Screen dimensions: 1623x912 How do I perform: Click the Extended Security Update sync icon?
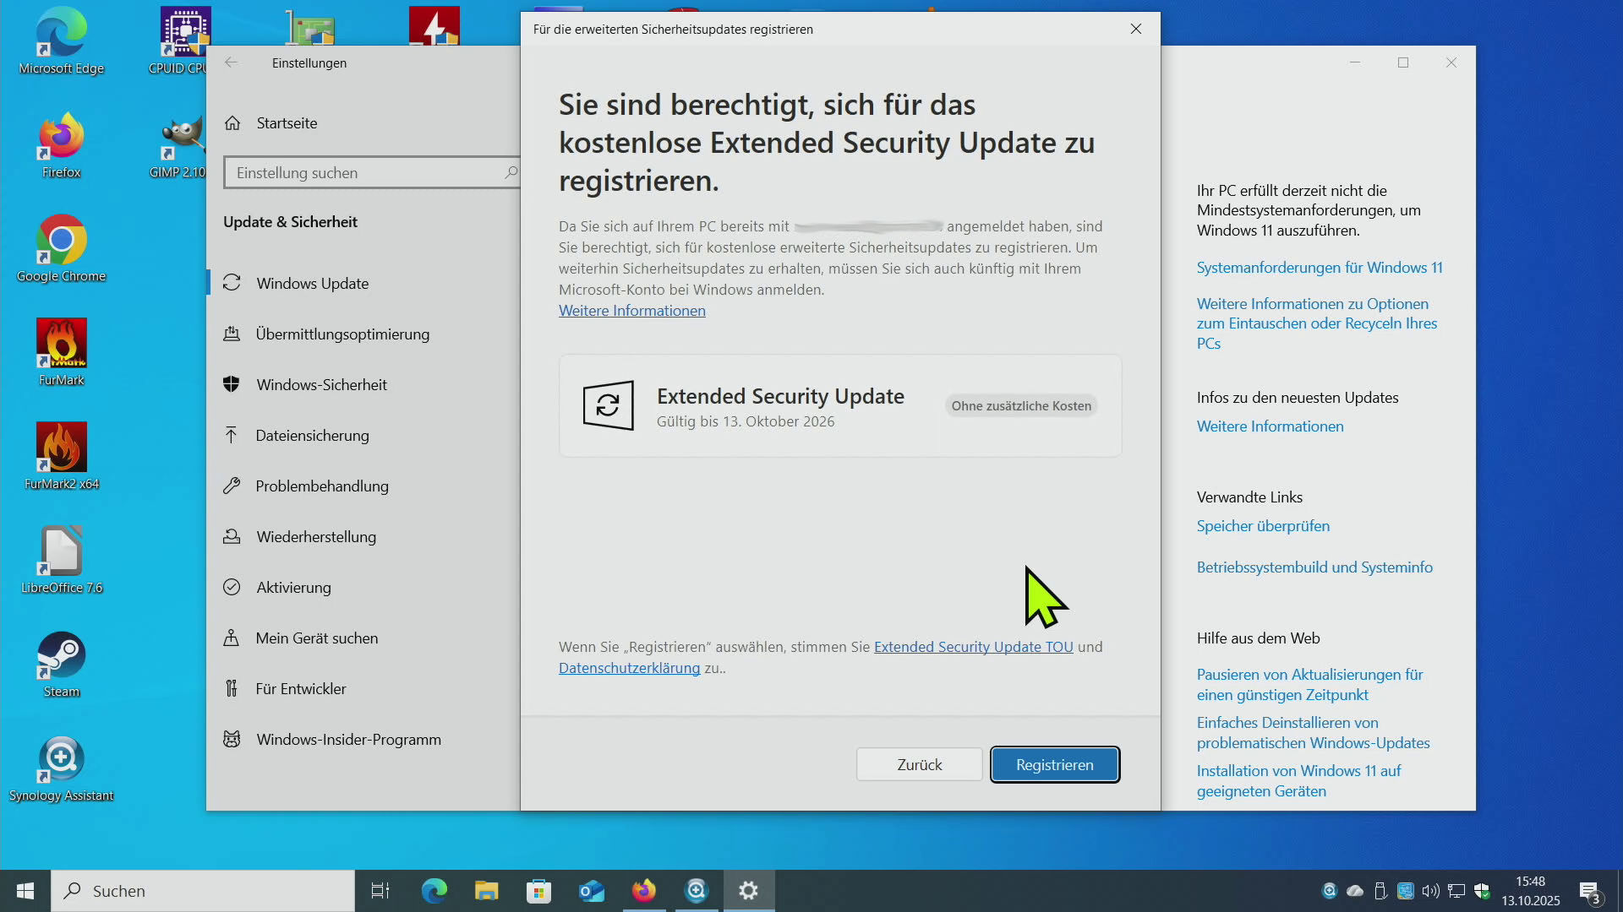point(608,405)
